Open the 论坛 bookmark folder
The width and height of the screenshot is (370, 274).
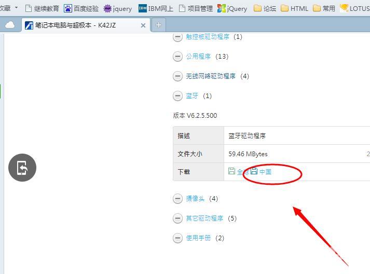[265, 8]
